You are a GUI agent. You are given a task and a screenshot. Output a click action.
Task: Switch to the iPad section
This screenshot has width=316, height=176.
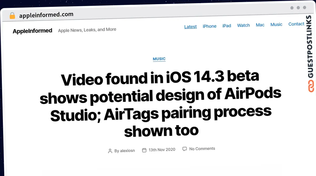pyautogui.click(x=227, y=25)
